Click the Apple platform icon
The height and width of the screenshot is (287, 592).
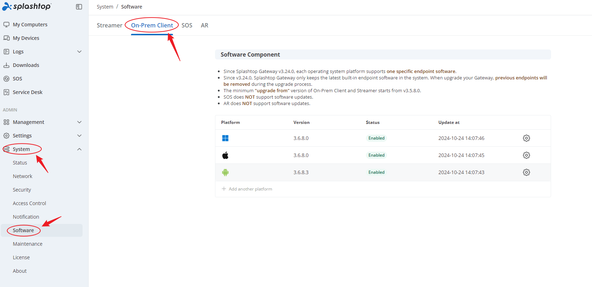(x=225, y=155)
